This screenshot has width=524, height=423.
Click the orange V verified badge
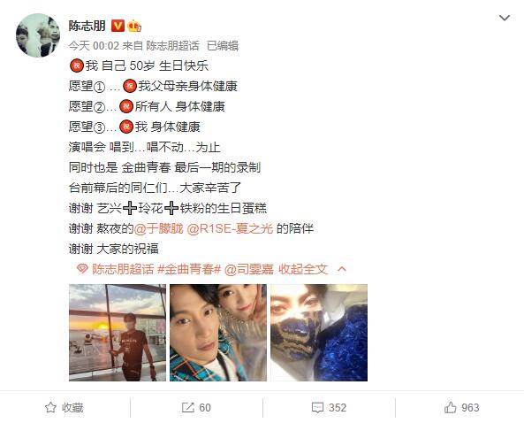click(x=118, y=26)
